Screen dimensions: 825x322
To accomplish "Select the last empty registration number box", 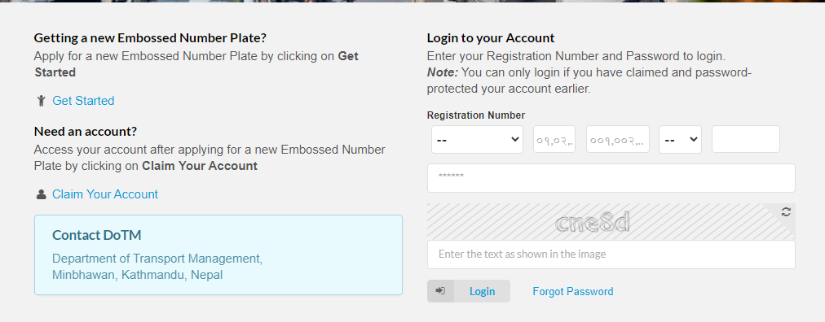I will (x=746, y=140).
